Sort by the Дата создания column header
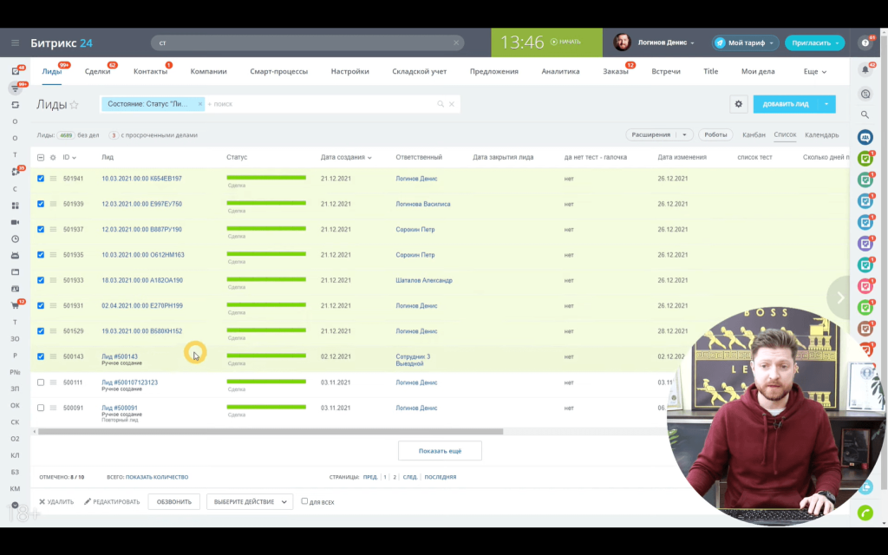This screenshot has height=555, width=888. click(x=346, y=158)
